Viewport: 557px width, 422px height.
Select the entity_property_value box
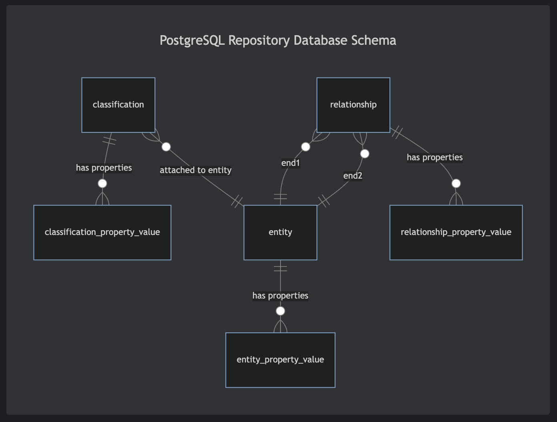point(281,360)
